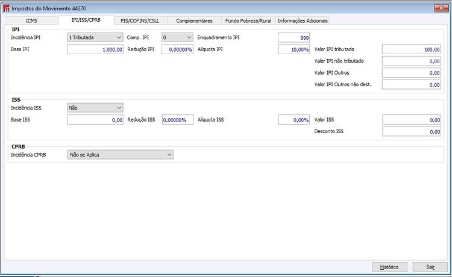Click the Enquadramento IPI field
The height and width of the screenshot is (277, 452).
click(x=293, y=38)
